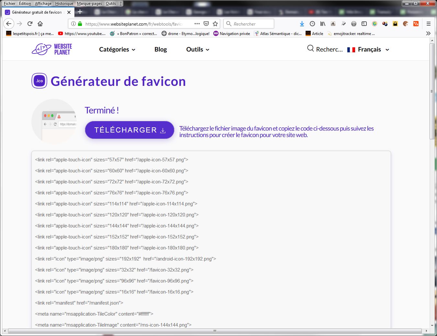Screen dimensions: 437x336
Task: Expand the Catégories dropdown
Action: tap(117, 49)
